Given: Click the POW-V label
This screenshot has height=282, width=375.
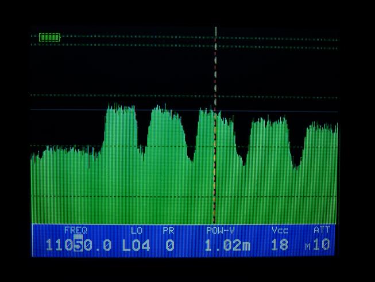Looking at the screenshot, I should click(x=221, y=230).
